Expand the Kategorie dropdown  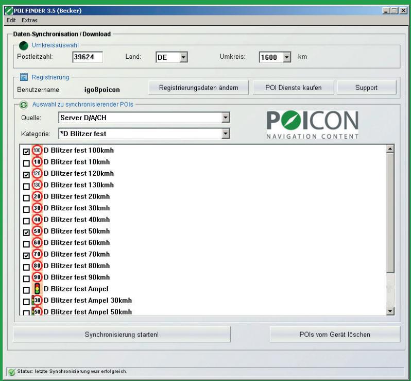click(x=226, y=134)
